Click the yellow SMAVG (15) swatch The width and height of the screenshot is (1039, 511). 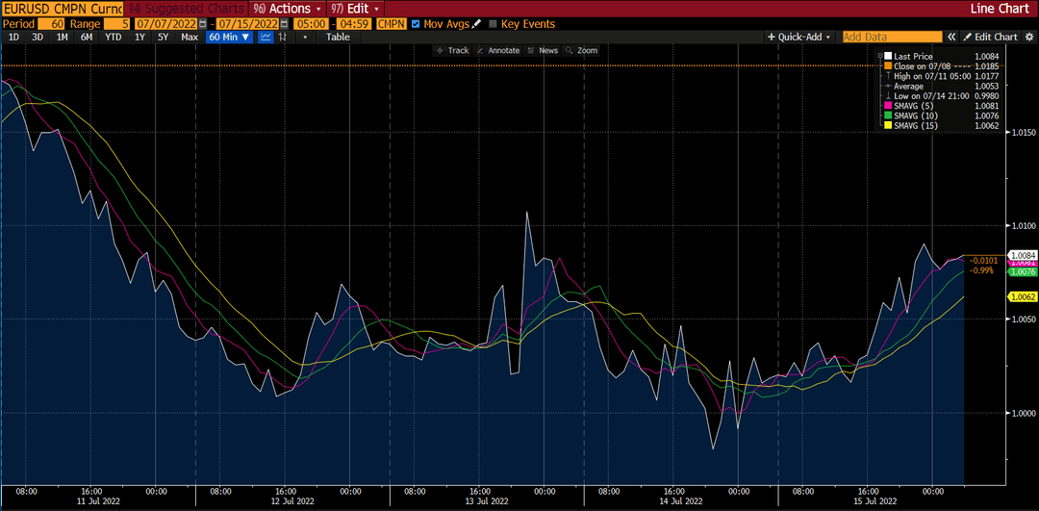tap(888, 126)
